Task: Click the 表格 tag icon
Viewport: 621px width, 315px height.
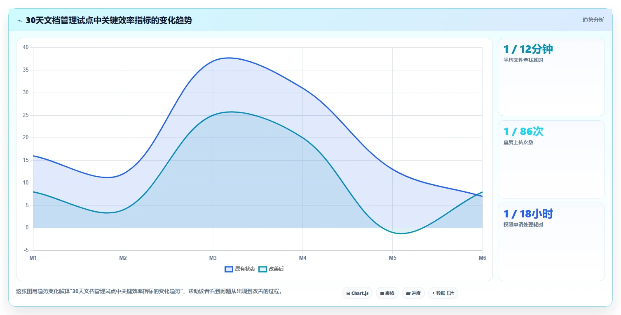Action: coord(382,294)
